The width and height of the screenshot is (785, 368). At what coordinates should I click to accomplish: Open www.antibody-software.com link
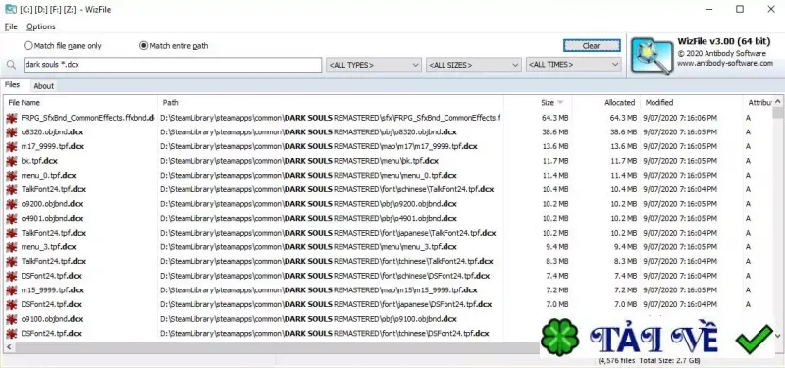(x=725, y=63)
